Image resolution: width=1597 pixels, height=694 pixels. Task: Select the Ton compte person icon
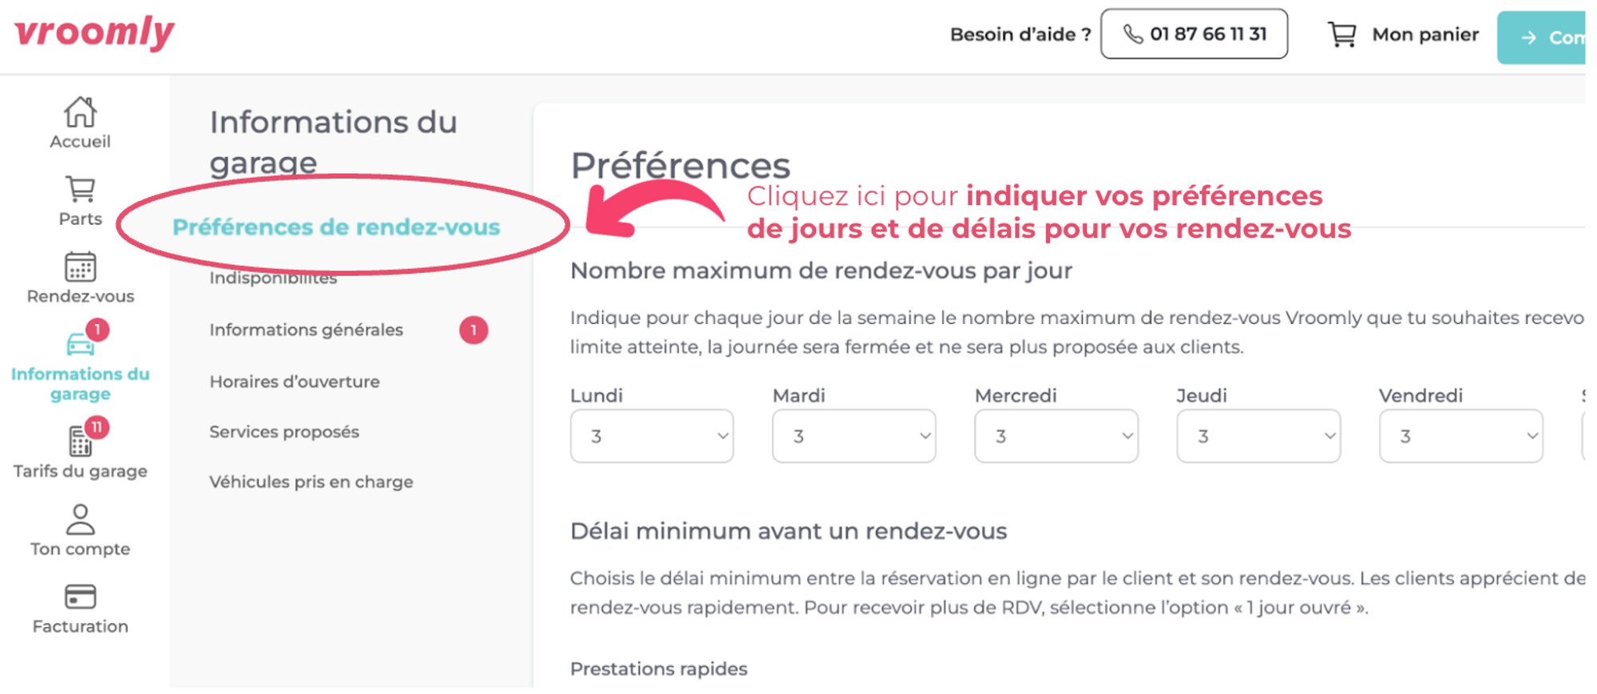click(x=80, y=519)
